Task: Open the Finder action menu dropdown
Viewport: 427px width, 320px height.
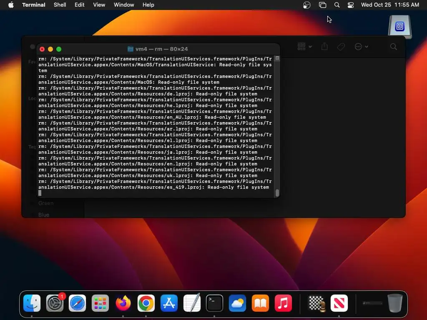Action: [x=362, y=47]
